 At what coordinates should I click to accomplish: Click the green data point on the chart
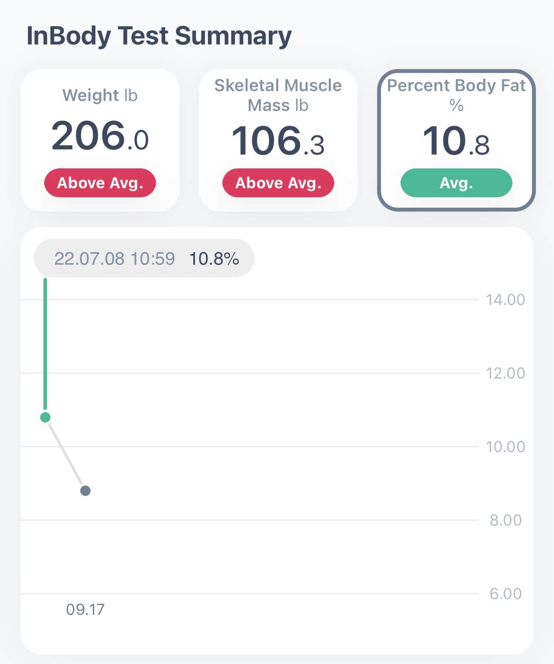point(45,417)
